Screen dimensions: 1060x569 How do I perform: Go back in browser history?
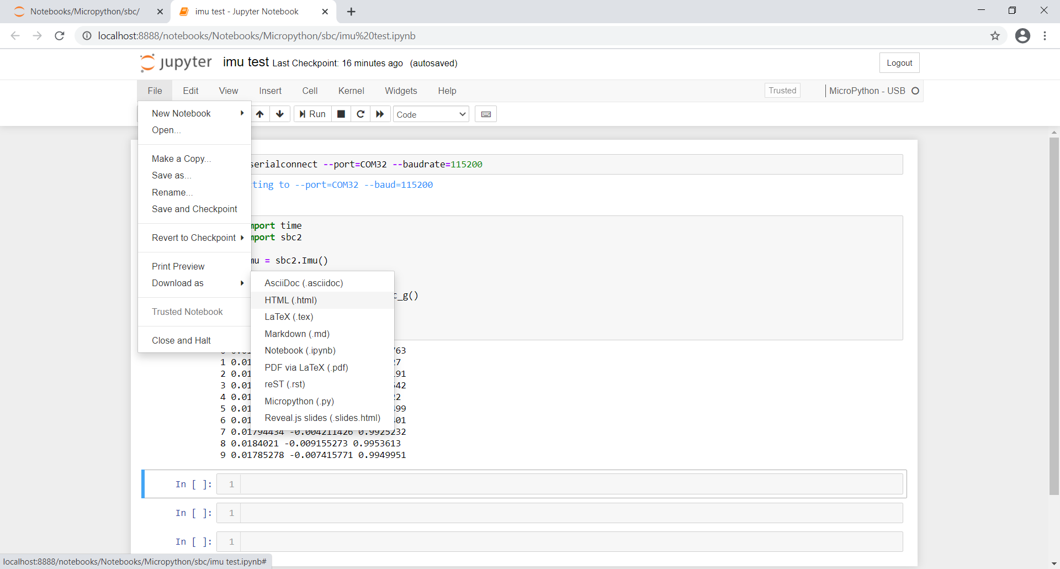(15, 36)
